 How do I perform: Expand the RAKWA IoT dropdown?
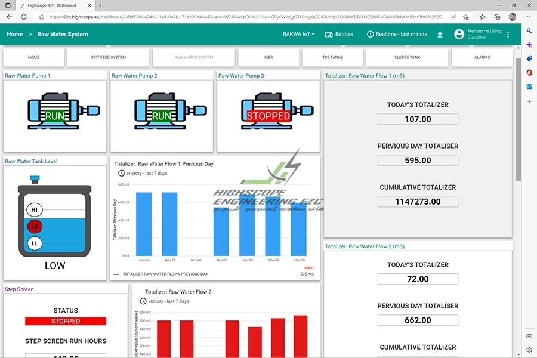[299, 34]
